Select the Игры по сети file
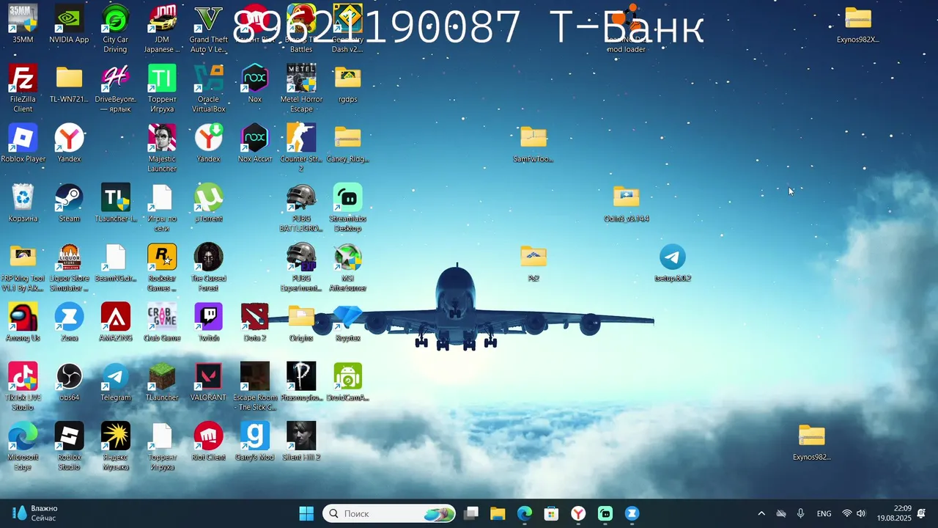Image resolution: width=938 pixels, height=528 pixels. [x=162, y=208]
